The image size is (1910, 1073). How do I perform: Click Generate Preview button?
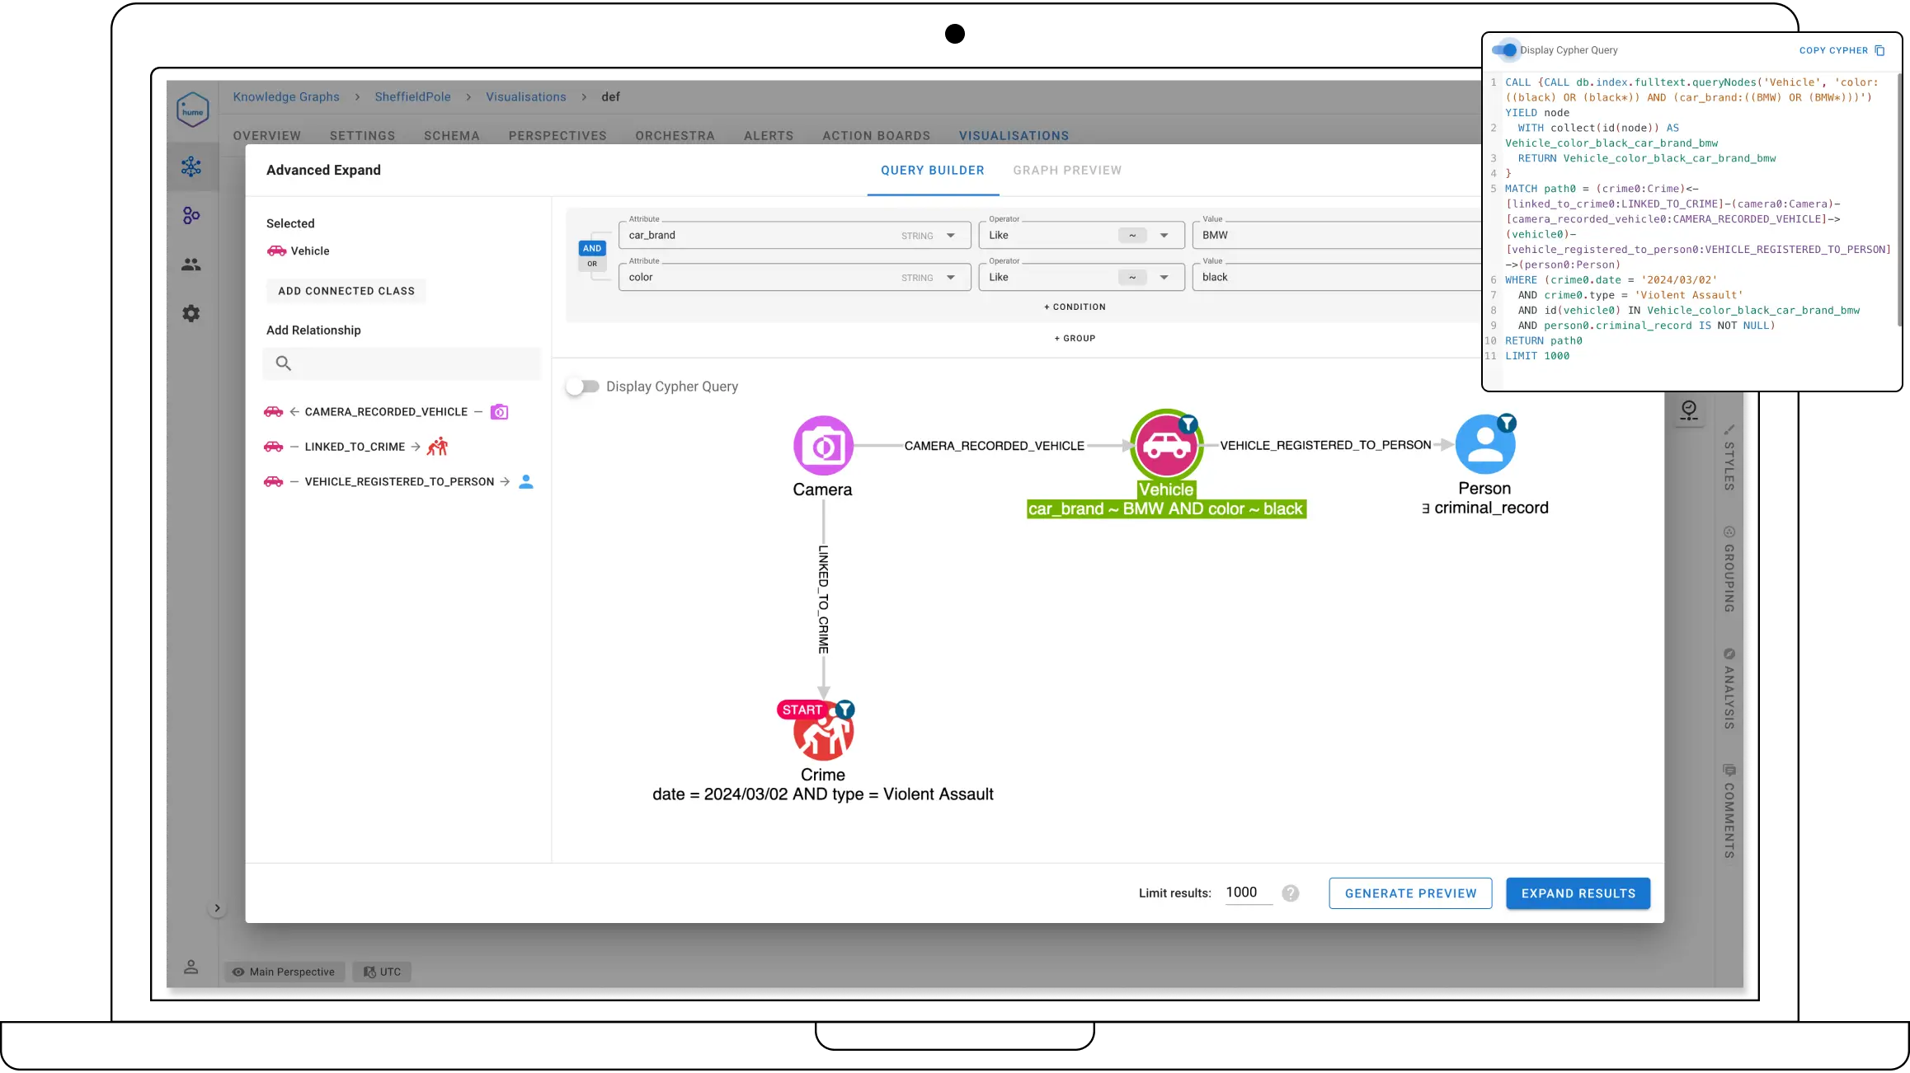[x=1410, y=893]
